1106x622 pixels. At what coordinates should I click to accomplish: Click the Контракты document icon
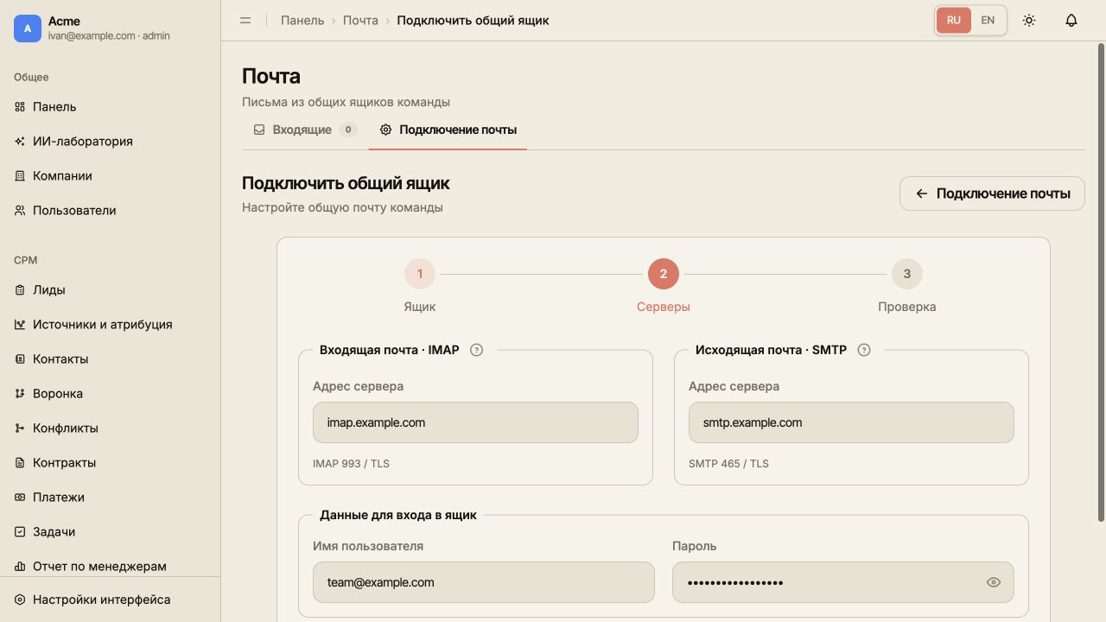[20, 462]
